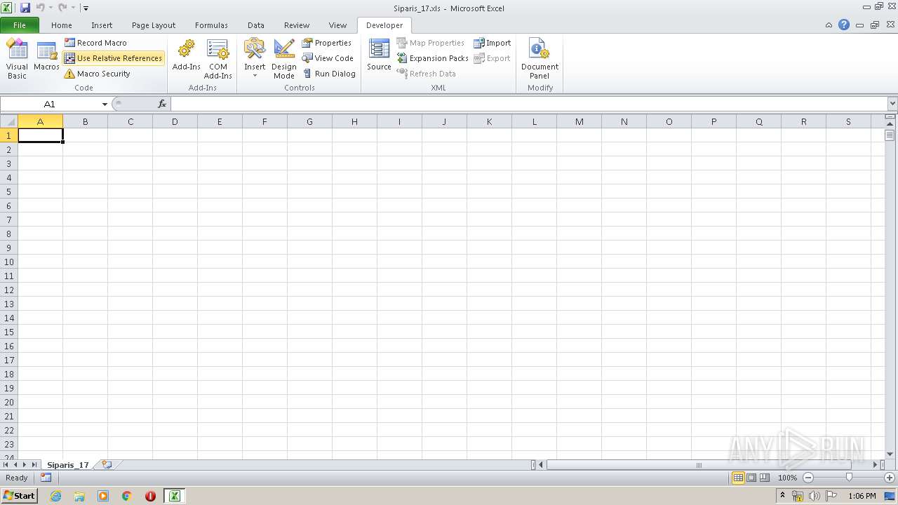This screenshot has width=898, height=505.
Task: Click the taskbar clock
Action: tap(862, 496)
